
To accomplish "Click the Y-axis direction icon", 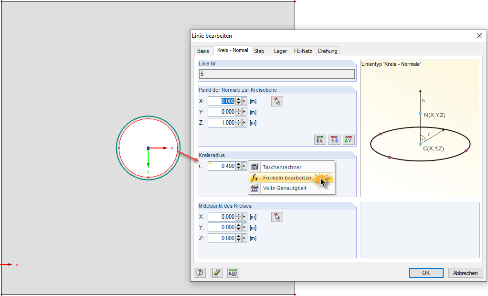I will (334, 140).
